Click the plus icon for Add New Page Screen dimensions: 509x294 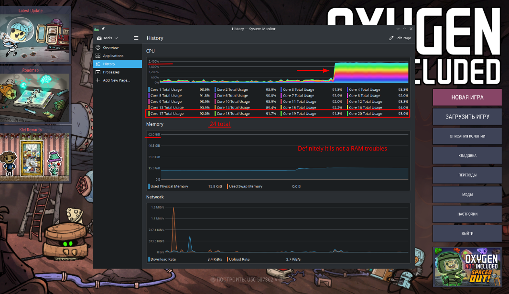pos(98,80)
